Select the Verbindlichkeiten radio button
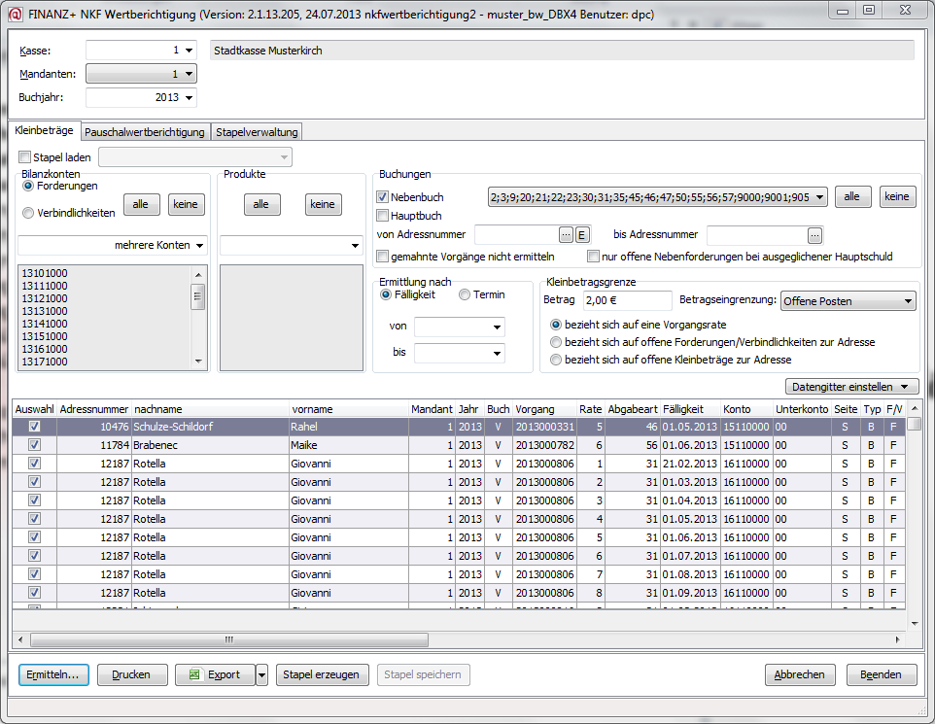The width and height of the screenshot is (935, 724). tap(28, 213)
